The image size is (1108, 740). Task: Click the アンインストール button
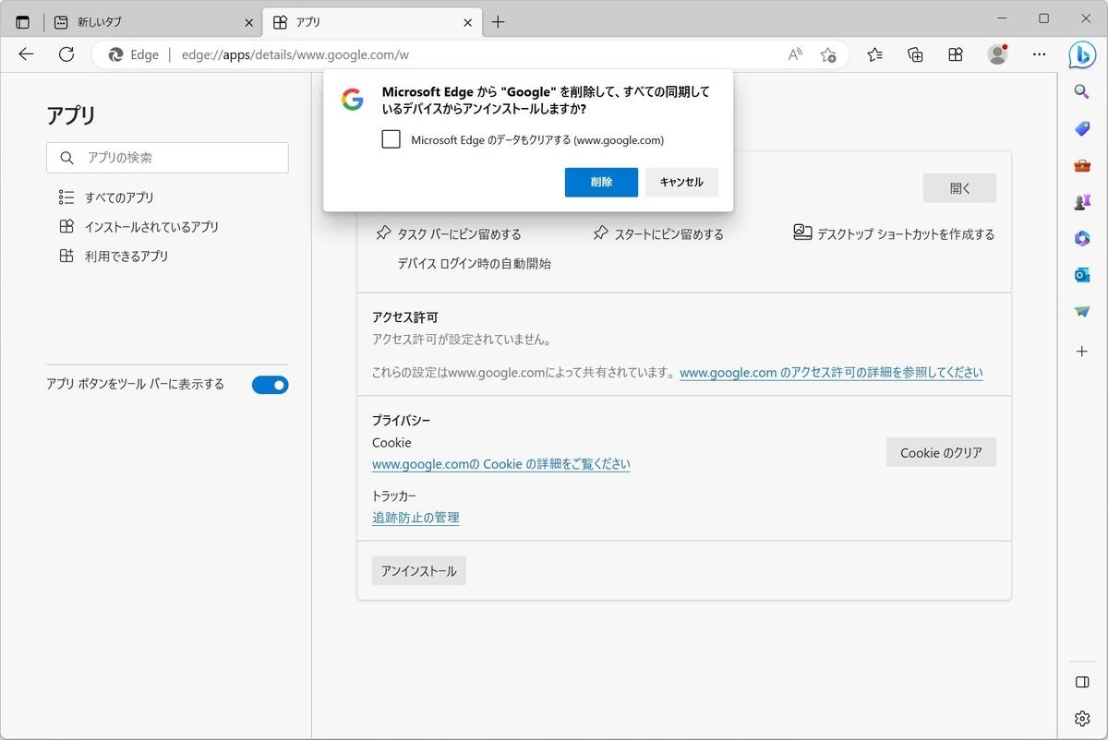[x=419, y=571]
